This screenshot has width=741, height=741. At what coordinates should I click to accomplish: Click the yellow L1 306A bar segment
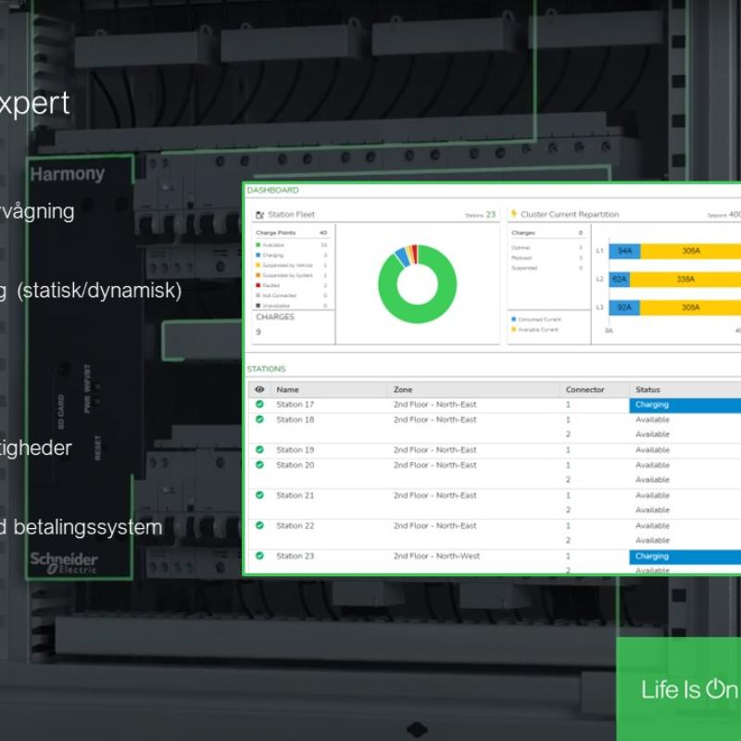[690, 251]
